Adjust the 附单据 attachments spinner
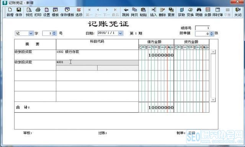This screenshot has height=147, width=245. [x=211, y=34]
